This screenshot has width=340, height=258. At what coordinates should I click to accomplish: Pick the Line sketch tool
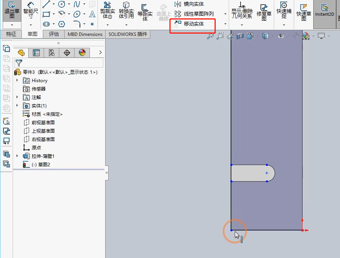46,5
